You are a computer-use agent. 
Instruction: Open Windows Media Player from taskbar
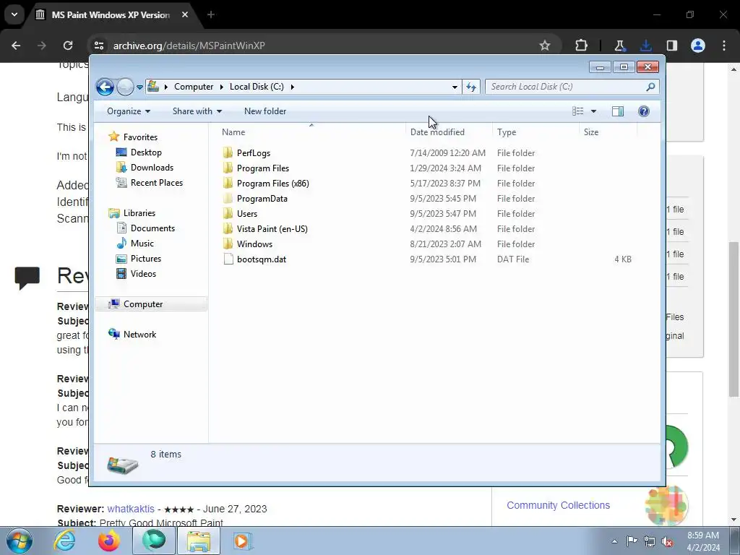(x=243, y=541)
